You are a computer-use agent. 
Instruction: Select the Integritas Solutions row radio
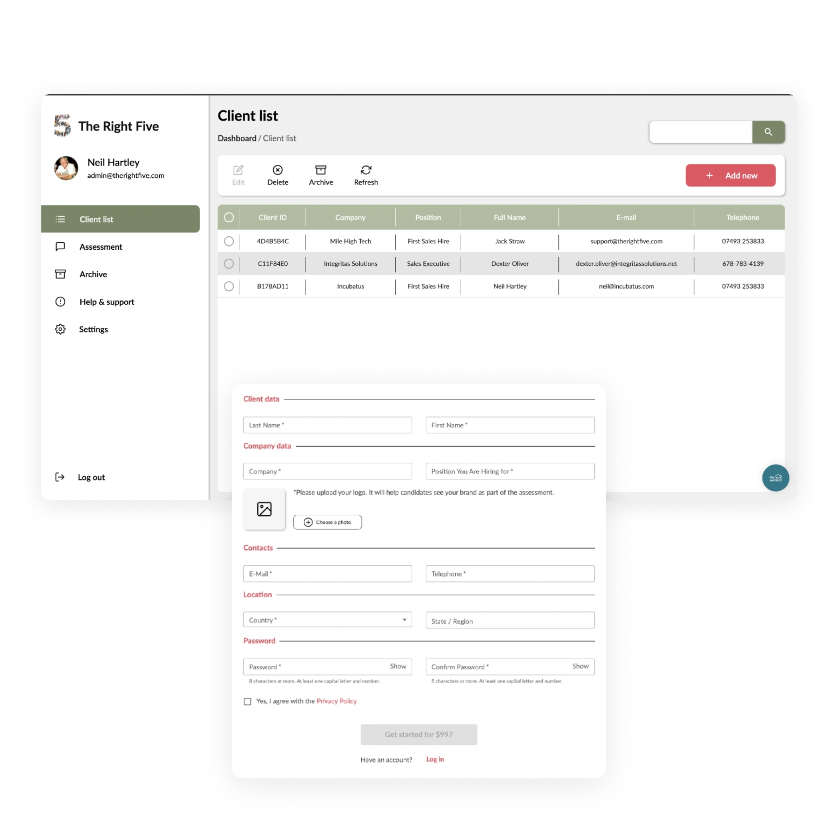click(229, 264)
